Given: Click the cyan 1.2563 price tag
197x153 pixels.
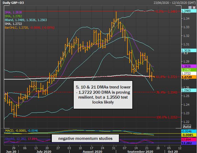Looking at the screenshot, I should pyautogui.click(x=189, y=90).
